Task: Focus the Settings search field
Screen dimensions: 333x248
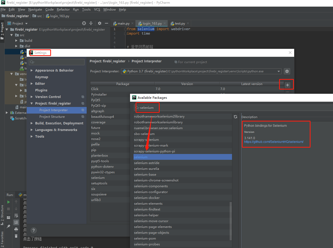Action: 57,62
